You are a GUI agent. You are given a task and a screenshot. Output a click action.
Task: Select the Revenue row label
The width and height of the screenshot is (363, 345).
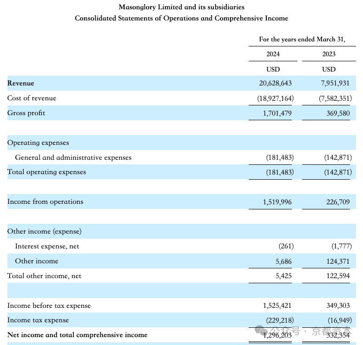coord(20,83)
